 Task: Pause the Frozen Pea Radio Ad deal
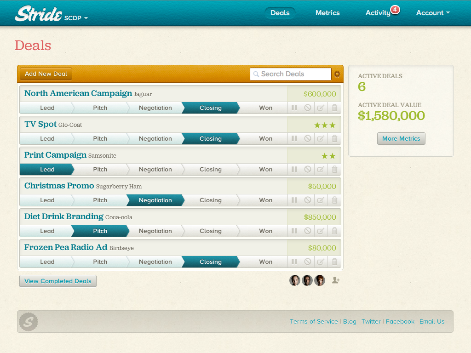pos(294,262)
